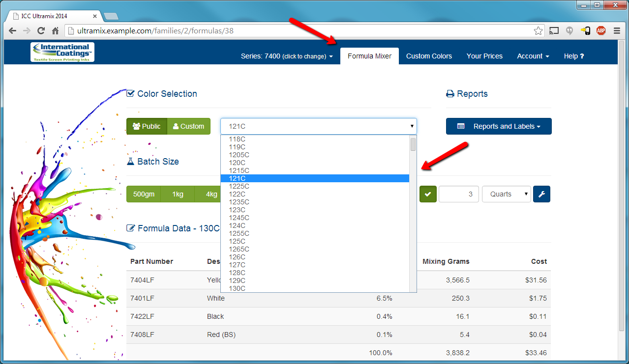
Task: Reload the Ultramix page
Action: click(x=41, y=30)
